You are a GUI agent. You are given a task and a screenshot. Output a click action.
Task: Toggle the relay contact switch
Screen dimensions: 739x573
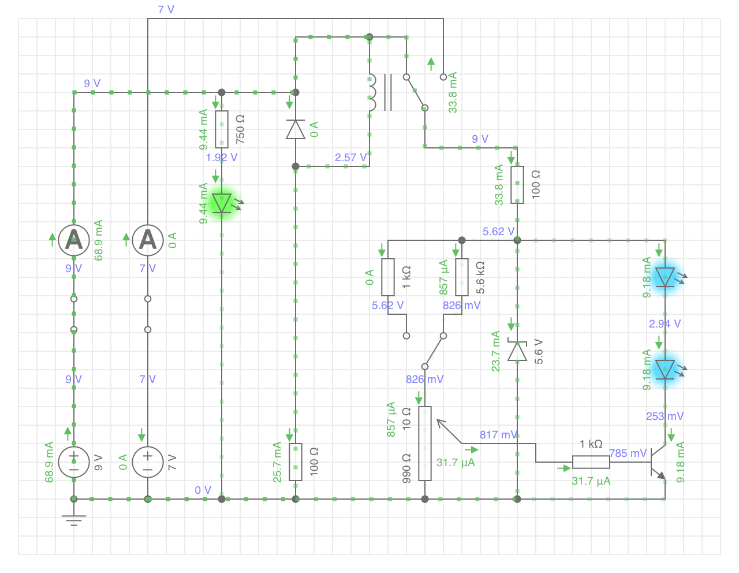pos(416,92)
